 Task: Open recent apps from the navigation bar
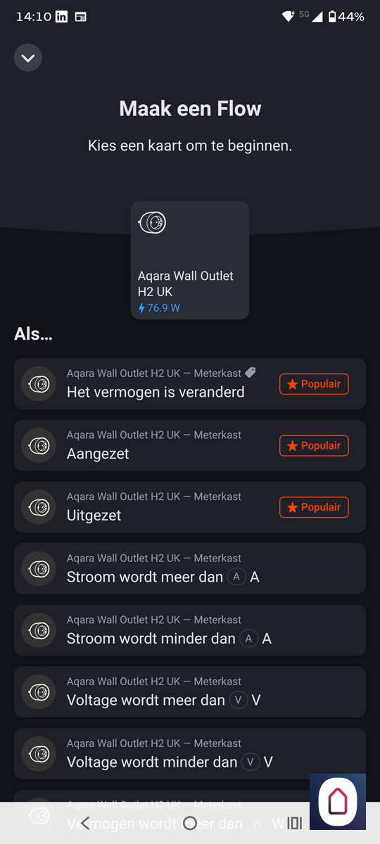tap(295, 823)
